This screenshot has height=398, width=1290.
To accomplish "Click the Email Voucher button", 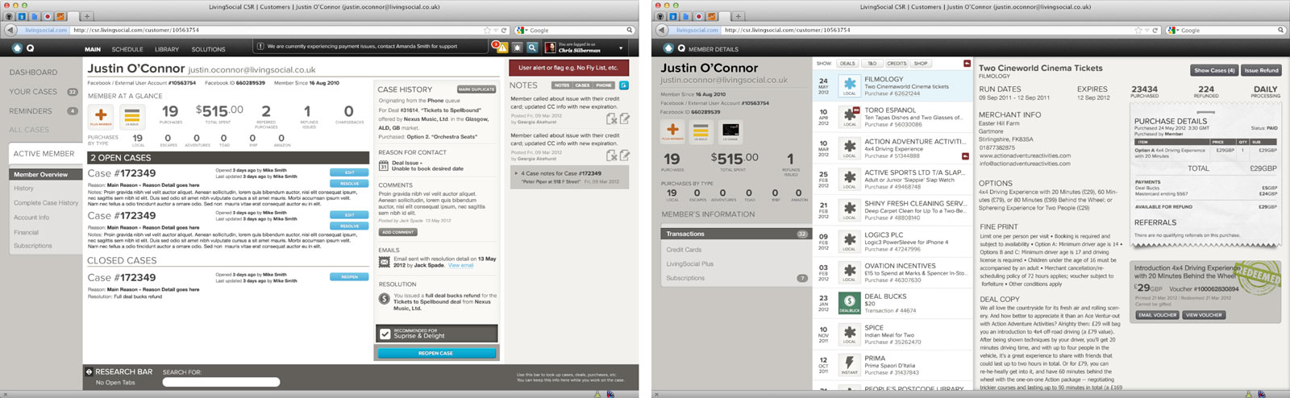I will pos(1157,315).
